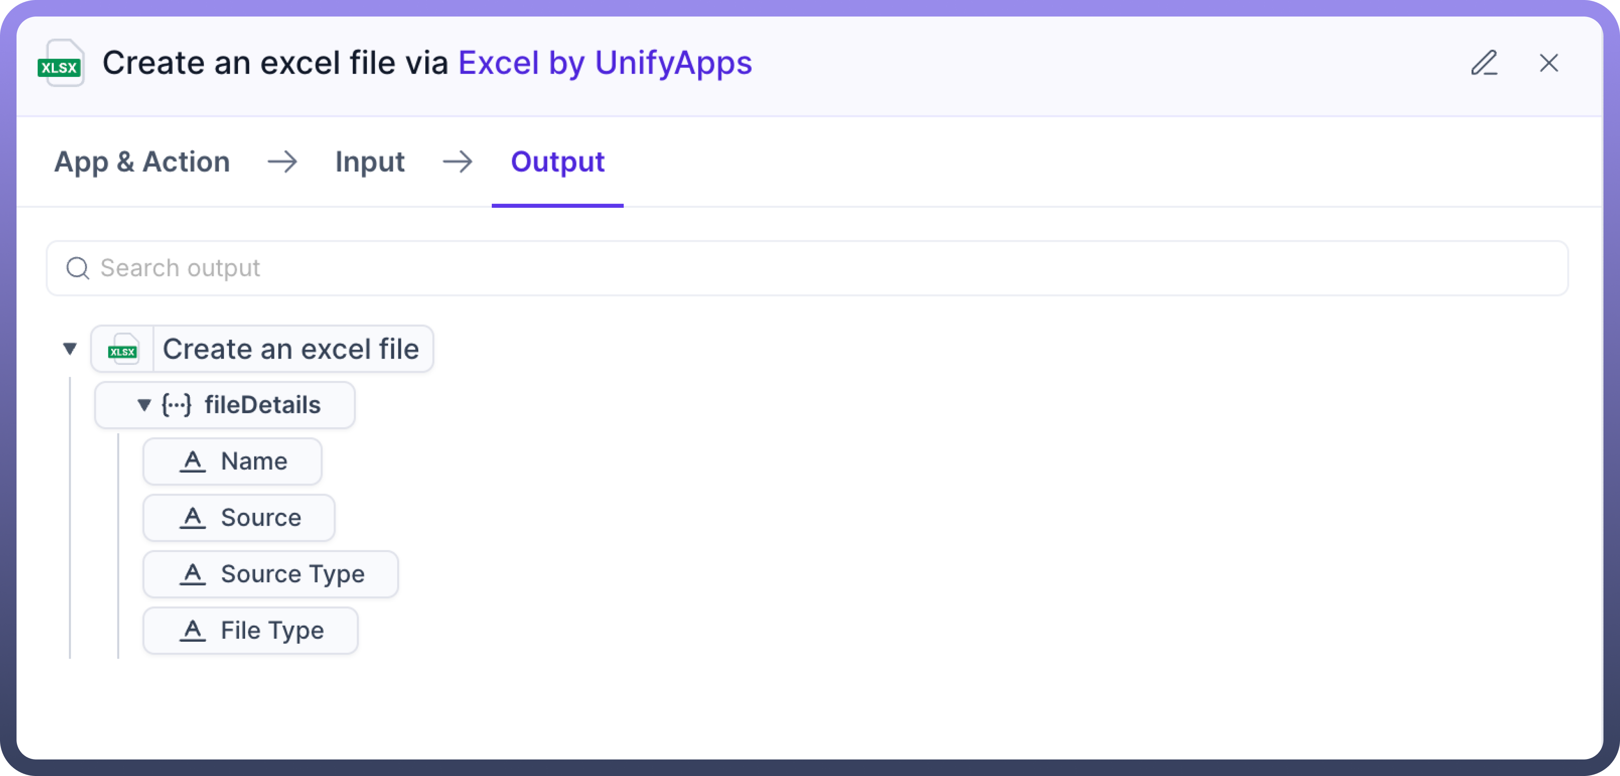The height and width of the screenshot is (776, 1620).
Task: Open the Input tab
Action: 370,162
